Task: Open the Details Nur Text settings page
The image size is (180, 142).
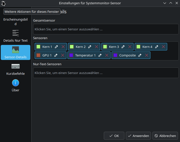Action: [x=16, y=36]
